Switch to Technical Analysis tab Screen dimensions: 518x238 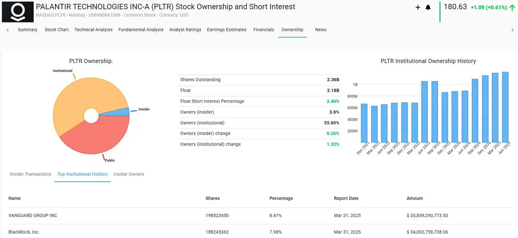93,30
